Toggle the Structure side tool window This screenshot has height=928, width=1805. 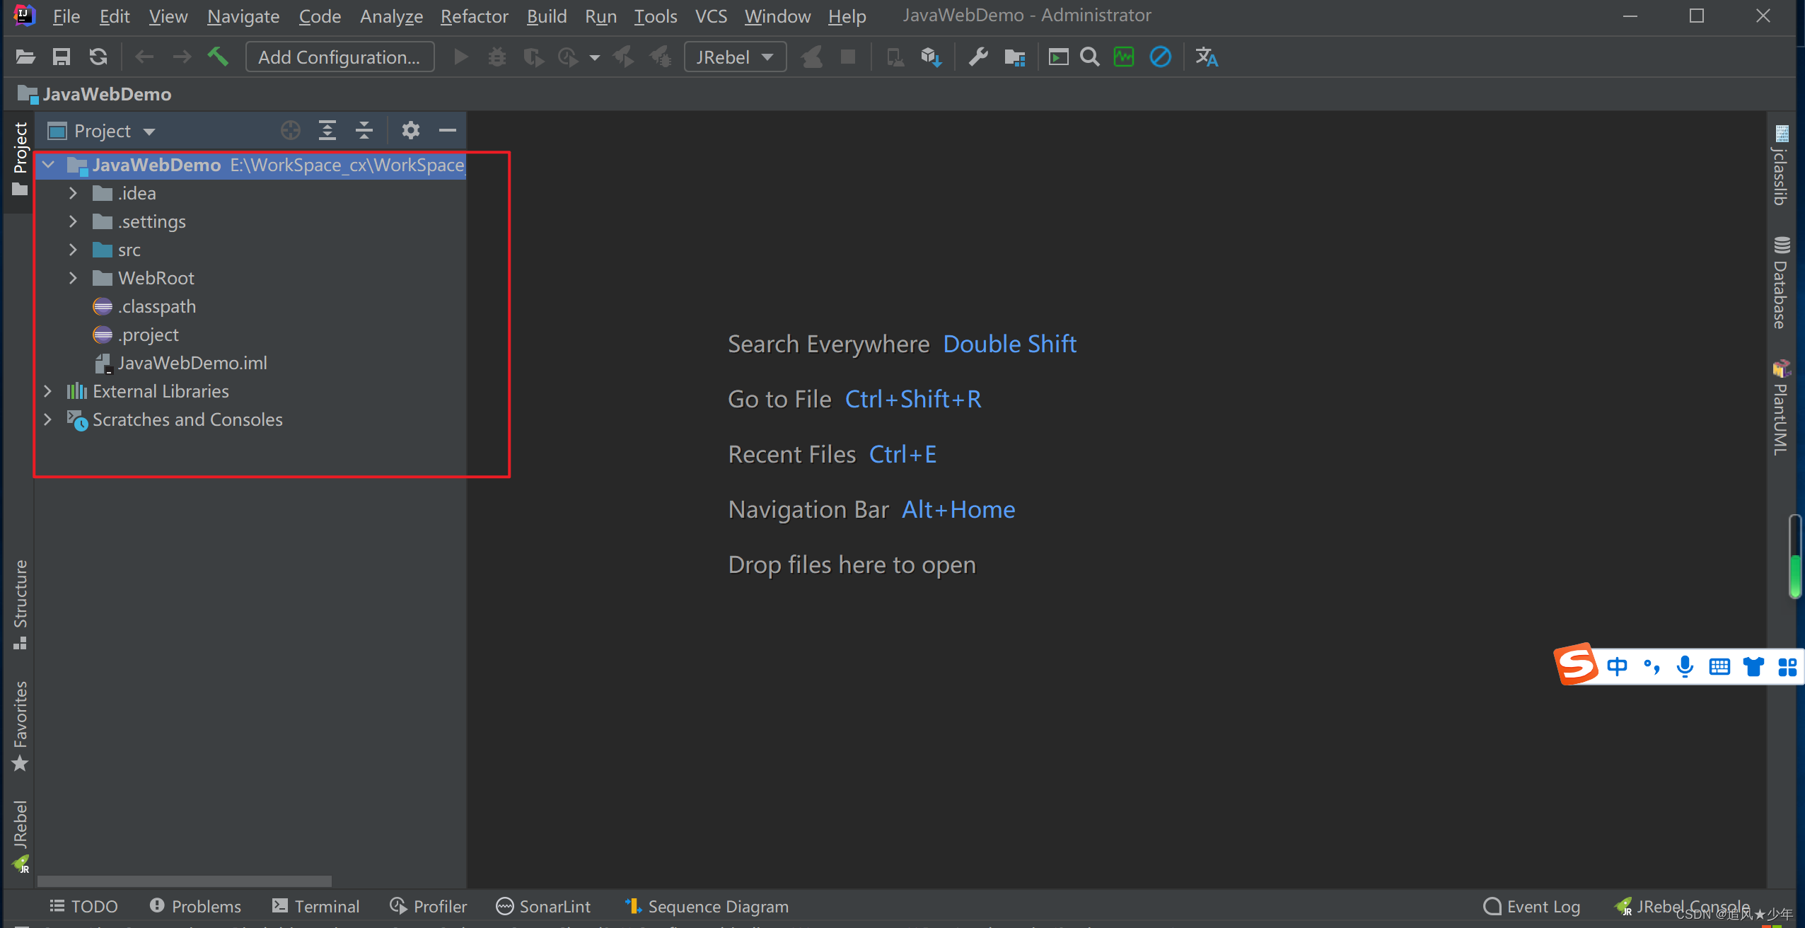click(x=20, y=605)
